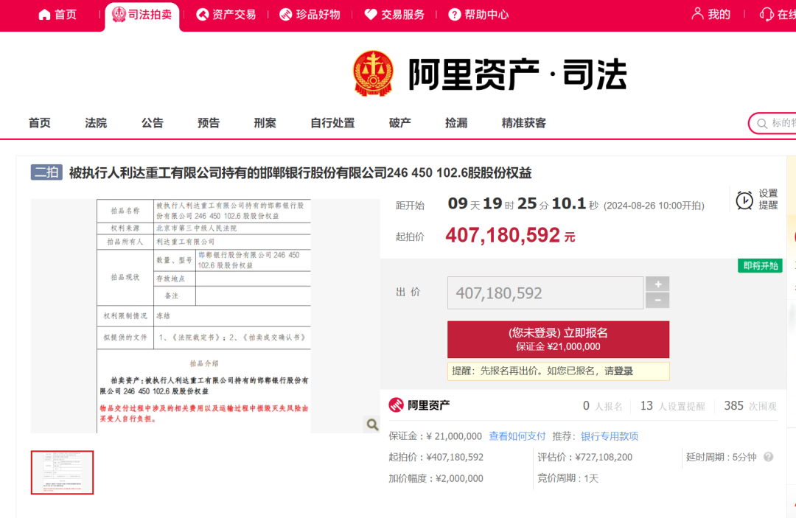Image resolution: width=796 pixels, height=518 pixels.
Task: Click the 0 人报名 count
Action: tap(602, 406)
